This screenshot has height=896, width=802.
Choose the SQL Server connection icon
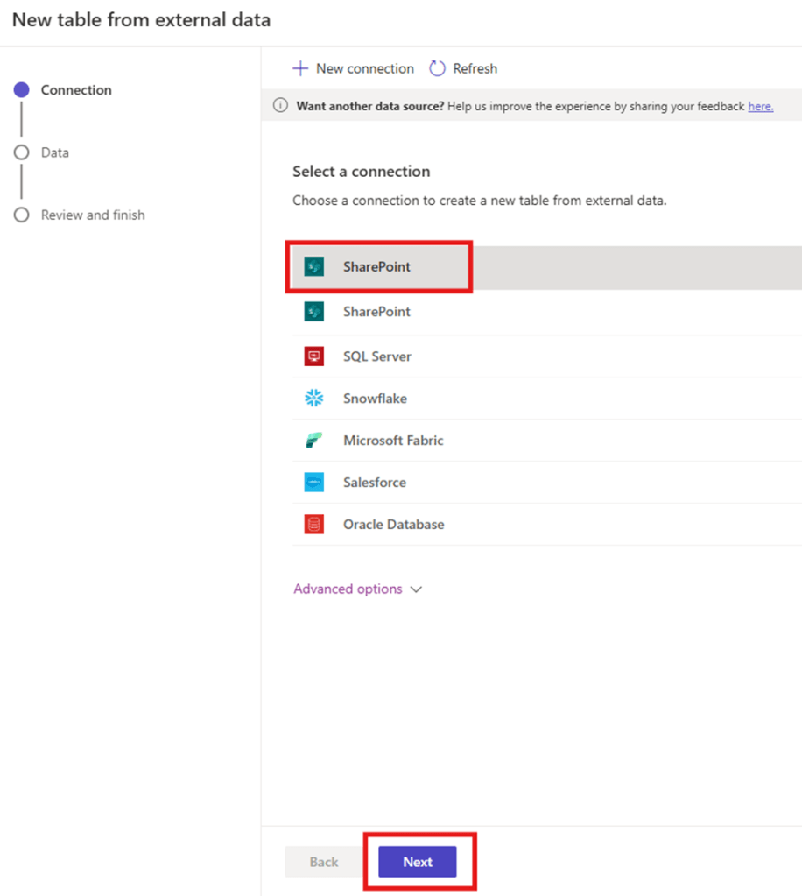point(313,356)
